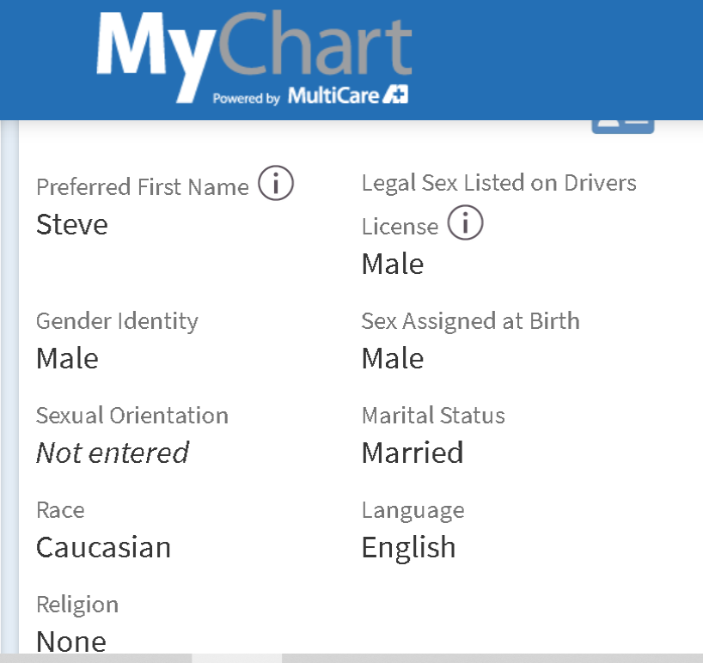Select the Married marital status value
703x663 pixels.
point(413,453)
